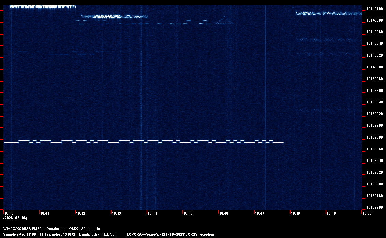Screen dimensions: 386x238
Task: Click the 10140100 frequency label
Action: coord(375,9)
